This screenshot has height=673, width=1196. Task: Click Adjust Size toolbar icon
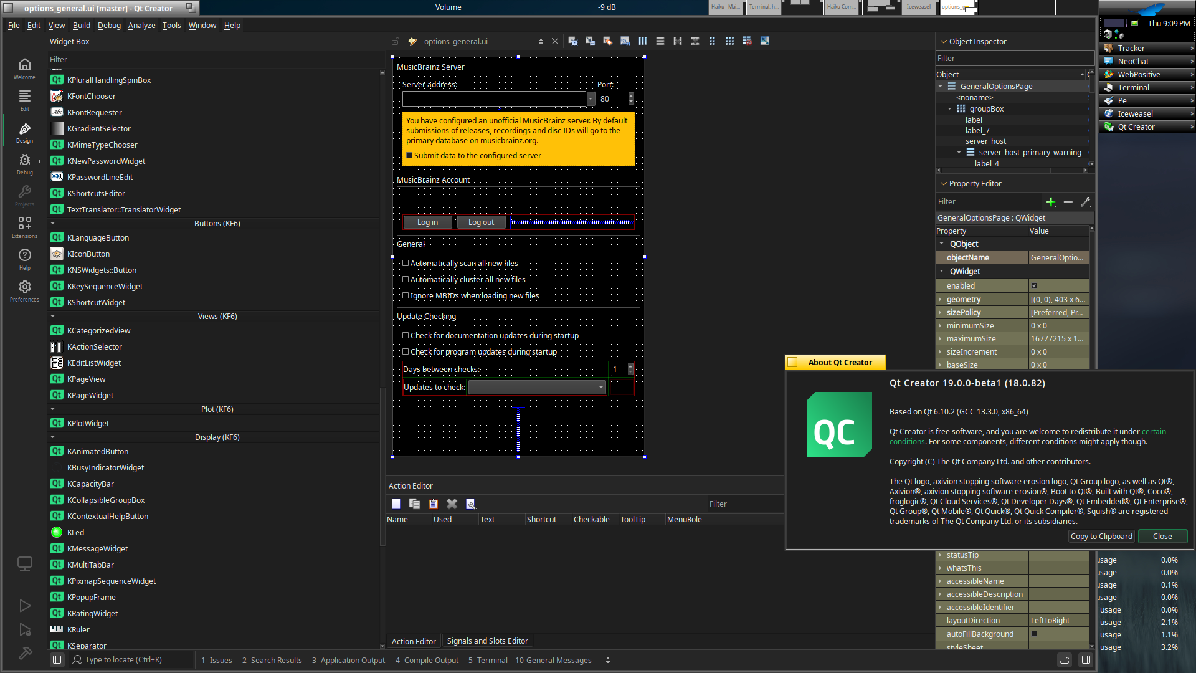764,41
